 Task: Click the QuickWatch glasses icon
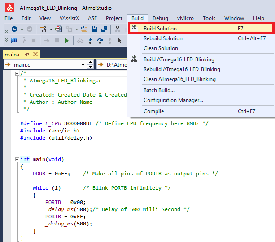coord(80,41)
